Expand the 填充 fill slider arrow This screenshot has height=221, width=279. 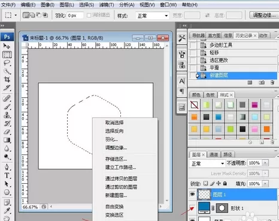[x=265, y=184]
